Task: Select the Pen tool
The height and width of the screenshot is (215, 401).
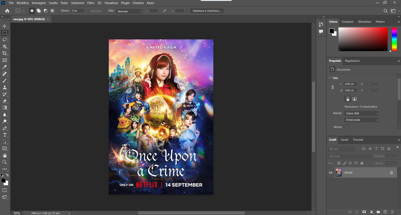Action: pyautogui.click(x=5, y=128)
